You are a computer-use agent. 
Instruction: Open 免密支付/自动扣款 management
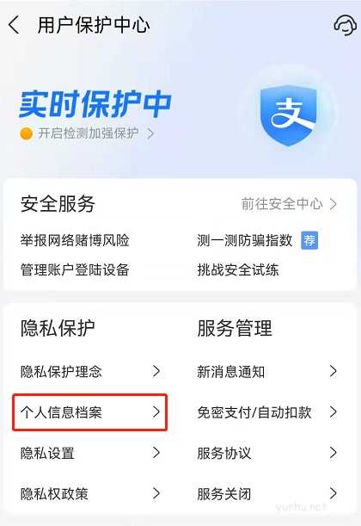pos(267,412)
